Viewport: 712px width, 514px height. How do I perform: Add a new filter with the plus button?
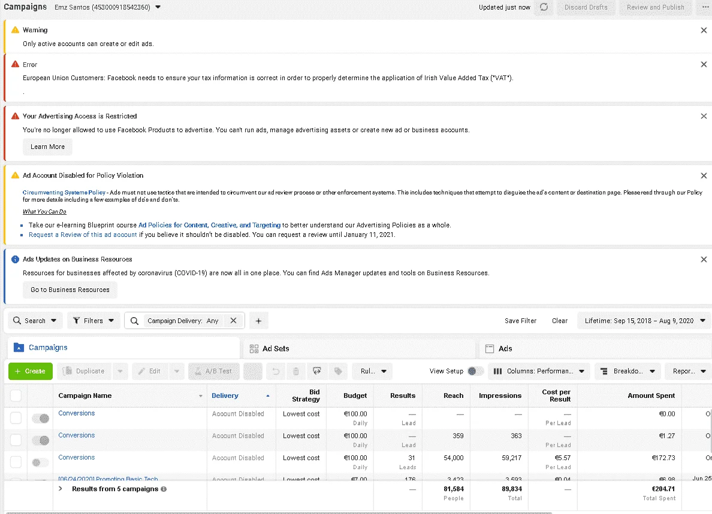click(258, 321)
